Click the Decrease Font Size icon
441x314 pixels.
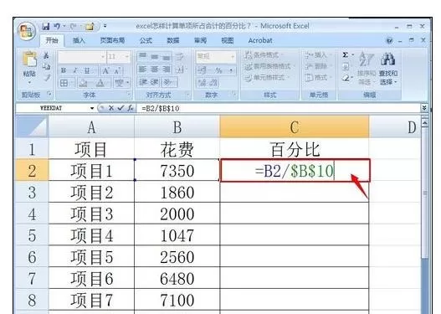click(x=117, y=70)
